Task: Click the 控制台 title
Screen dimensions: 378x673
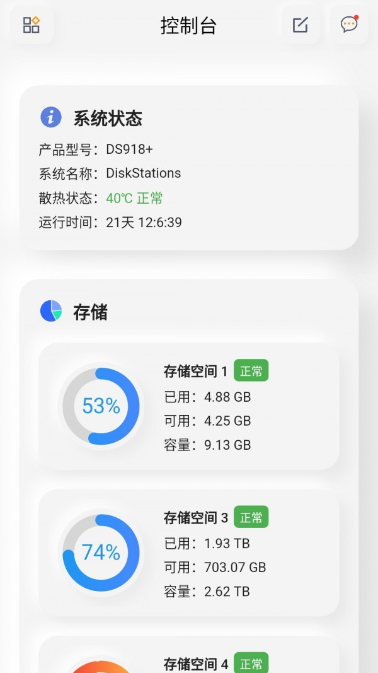Action: [x=189, y=26]
